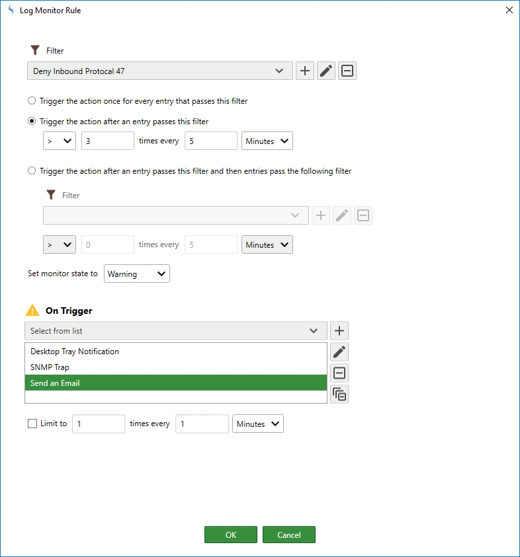Select trigger once for every entry option

(32, 101)
